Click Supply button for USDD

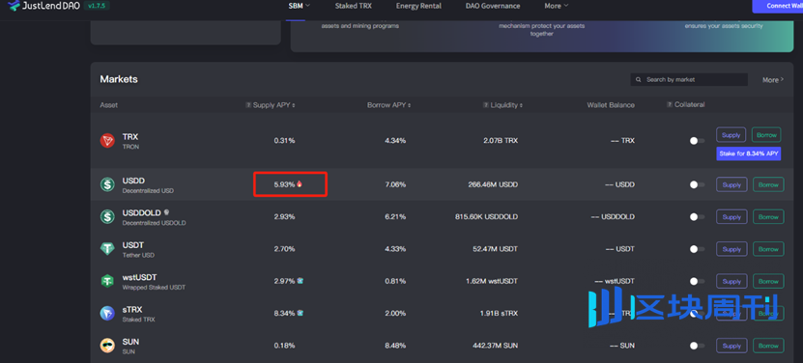[731, 184]
